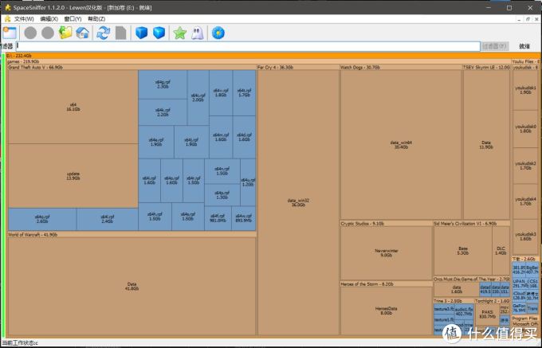Viewport: 542px width, 348px height.
Task: Click the youkudisk0 1.8Gb block
Action: pyautogui.click(x=525, y=129)
